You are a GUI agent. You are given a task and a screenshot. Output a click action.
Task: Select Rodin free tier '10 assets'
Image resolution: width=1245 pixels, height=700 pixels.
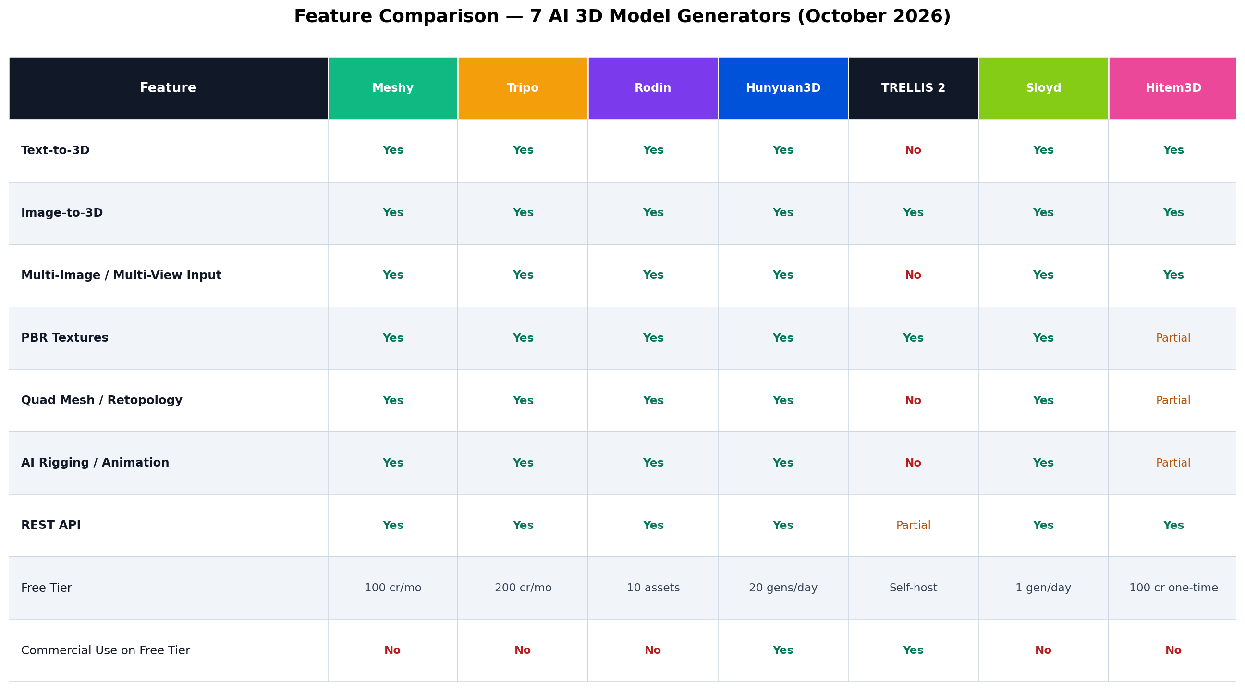[x=653, y=588]
